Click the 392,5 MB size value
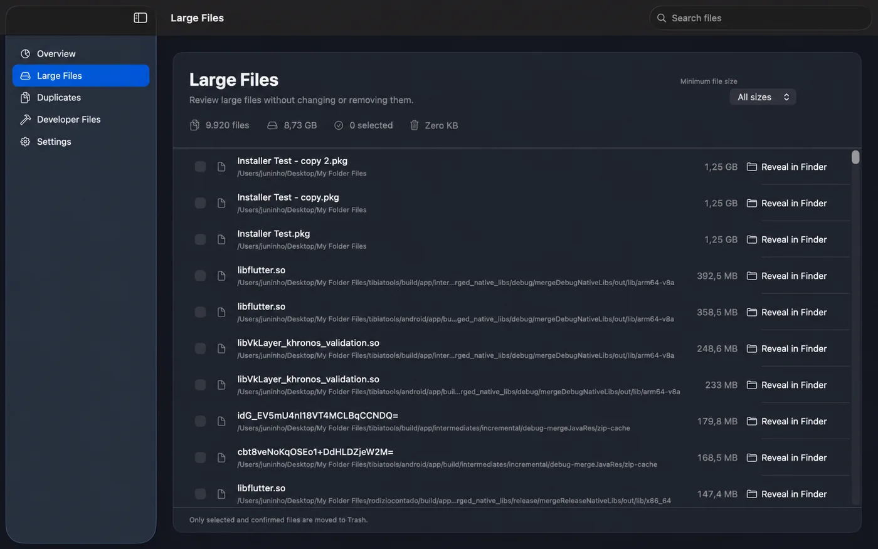 pos(717,276)
